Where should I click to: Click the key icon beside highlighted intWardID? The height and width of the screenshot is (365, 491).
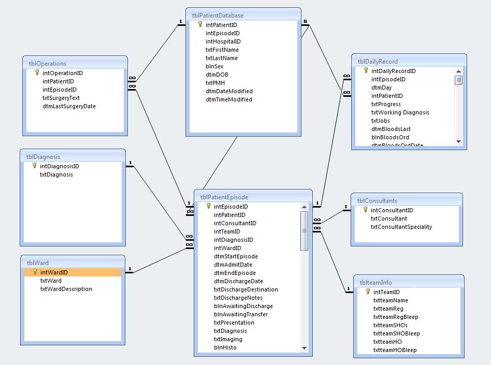(35, 272)
